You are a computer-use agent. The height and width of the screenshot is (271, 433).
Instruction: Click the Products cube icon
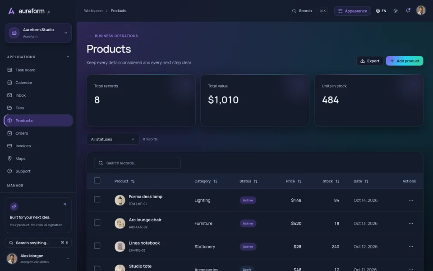(9, 121)
